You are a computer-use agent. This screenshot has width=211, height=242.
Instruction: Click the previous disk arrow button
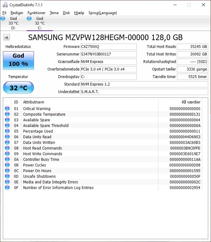[x=7, y=37]
